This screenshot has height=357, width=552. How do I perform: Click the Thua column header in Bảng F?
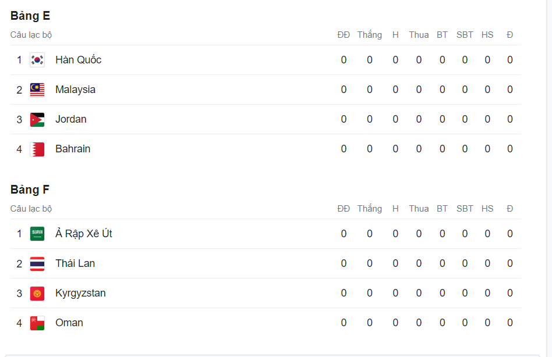coord(418,209)
